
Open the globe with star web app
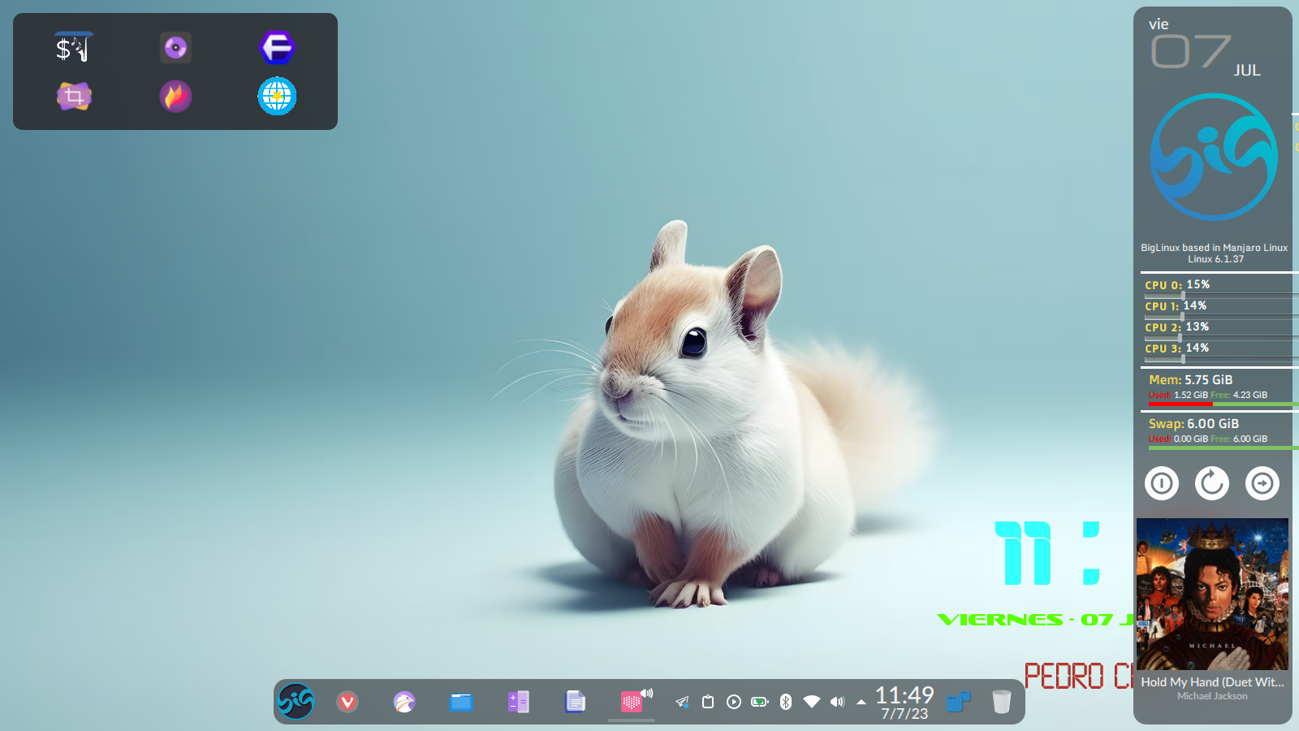click(277, 97)
